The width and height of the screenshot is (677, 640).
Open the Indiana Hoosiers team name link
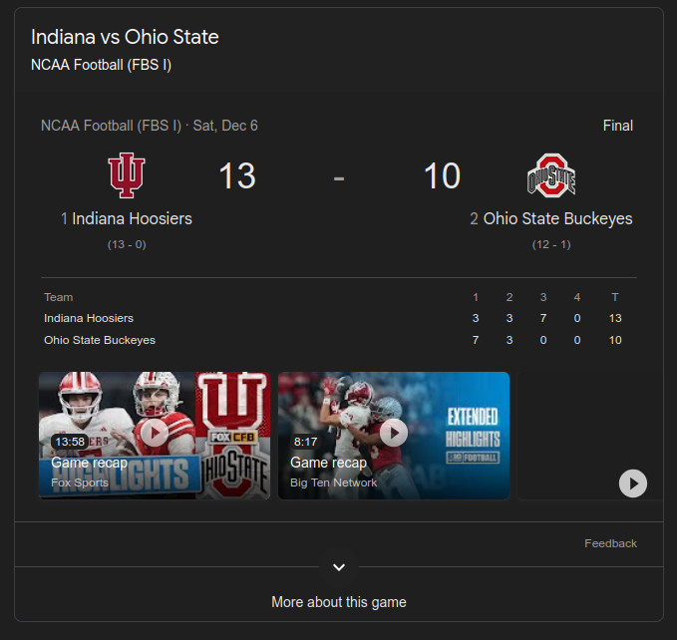pos(132,218)
